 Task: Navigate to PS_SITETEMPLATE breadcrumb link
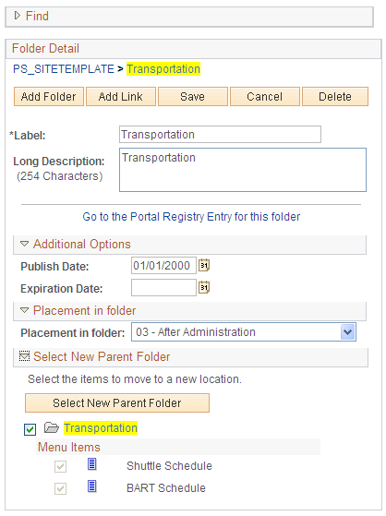pos(64,69)
